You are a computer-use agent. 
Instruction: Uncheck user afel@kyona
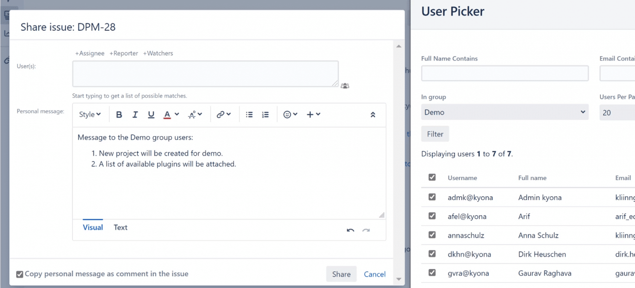(x=432, y=216)
